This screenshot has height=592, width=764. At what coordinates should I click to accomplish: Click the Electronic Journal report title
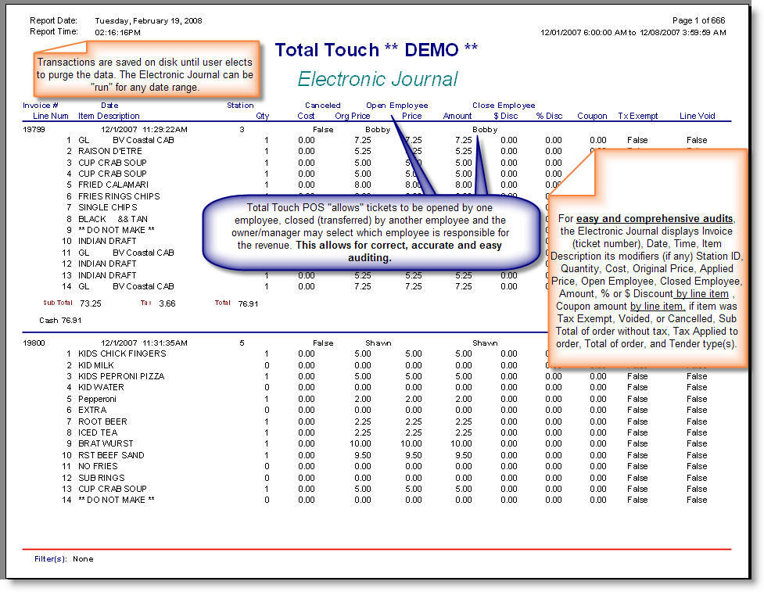pos(378,80)
